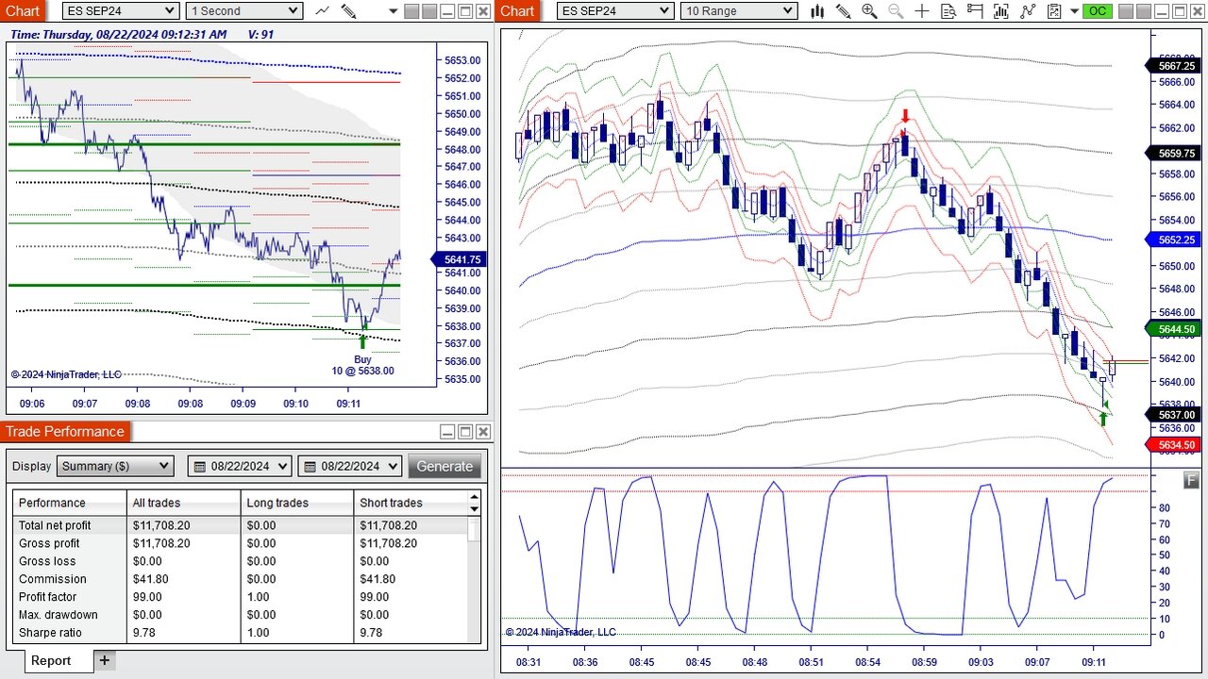Click the Generate button
Viewport: 1208px width, 679px height.
445,466
